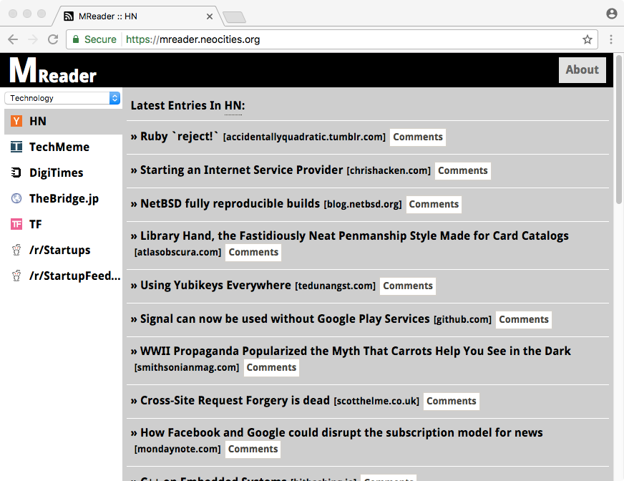
Task: Open the Chrome three-dot menu
Action: pyautogui.click(x=611, y=39)
